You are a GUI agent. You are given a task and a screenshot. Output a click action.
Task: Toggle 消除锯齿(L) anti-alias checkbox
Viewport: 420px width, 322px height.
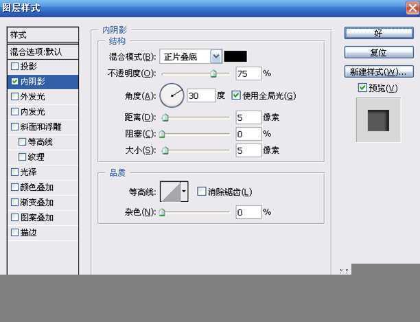click(202, 192)
